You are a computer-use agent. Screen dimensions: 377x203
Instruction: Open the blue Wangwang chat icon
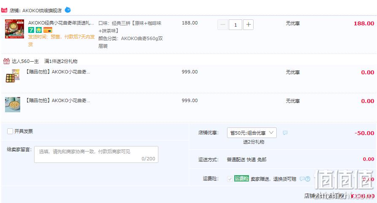(x=68, y=10)
